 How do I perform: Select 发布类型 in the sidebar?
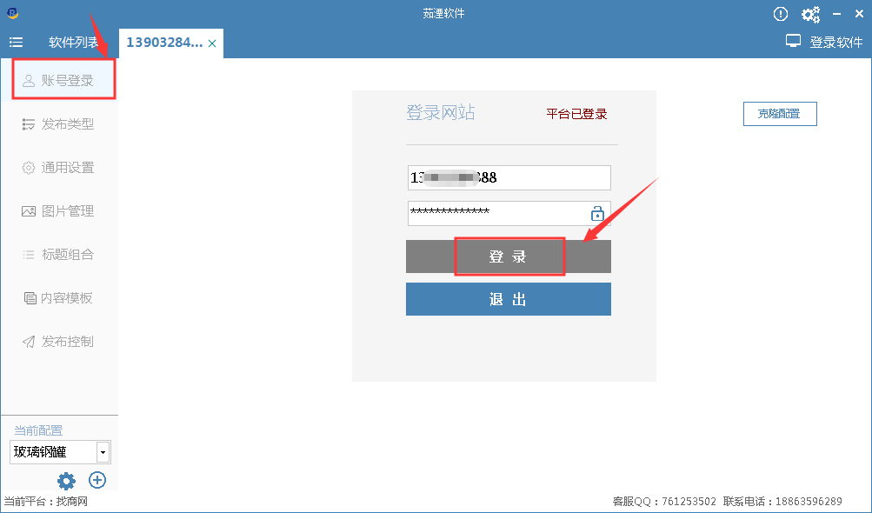click(x=66, y=124)
